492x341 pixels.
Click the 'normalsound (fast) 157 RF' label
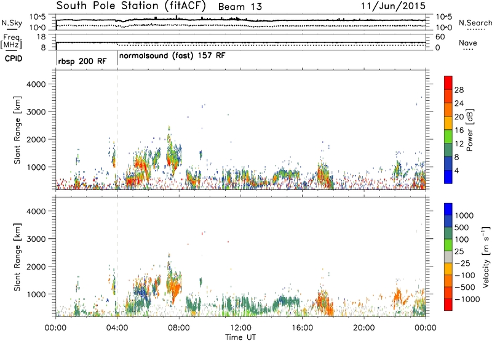(x=172, y=56)
